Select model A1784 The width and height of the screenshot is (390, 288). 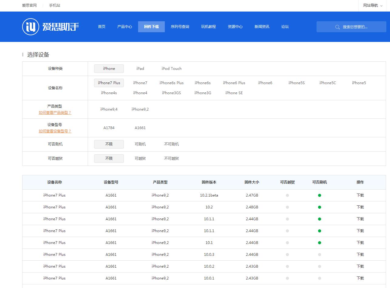pyautogui.click(x=109, y=128)
